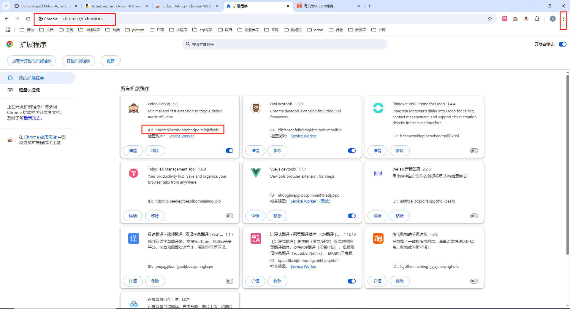Open the tab search dropdown arrow
This screenshot has width=570, height=309.
coord(6,6)
